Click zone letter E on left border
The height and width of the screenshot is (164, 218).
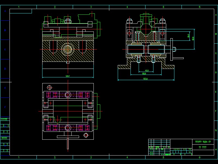[5, 88]
